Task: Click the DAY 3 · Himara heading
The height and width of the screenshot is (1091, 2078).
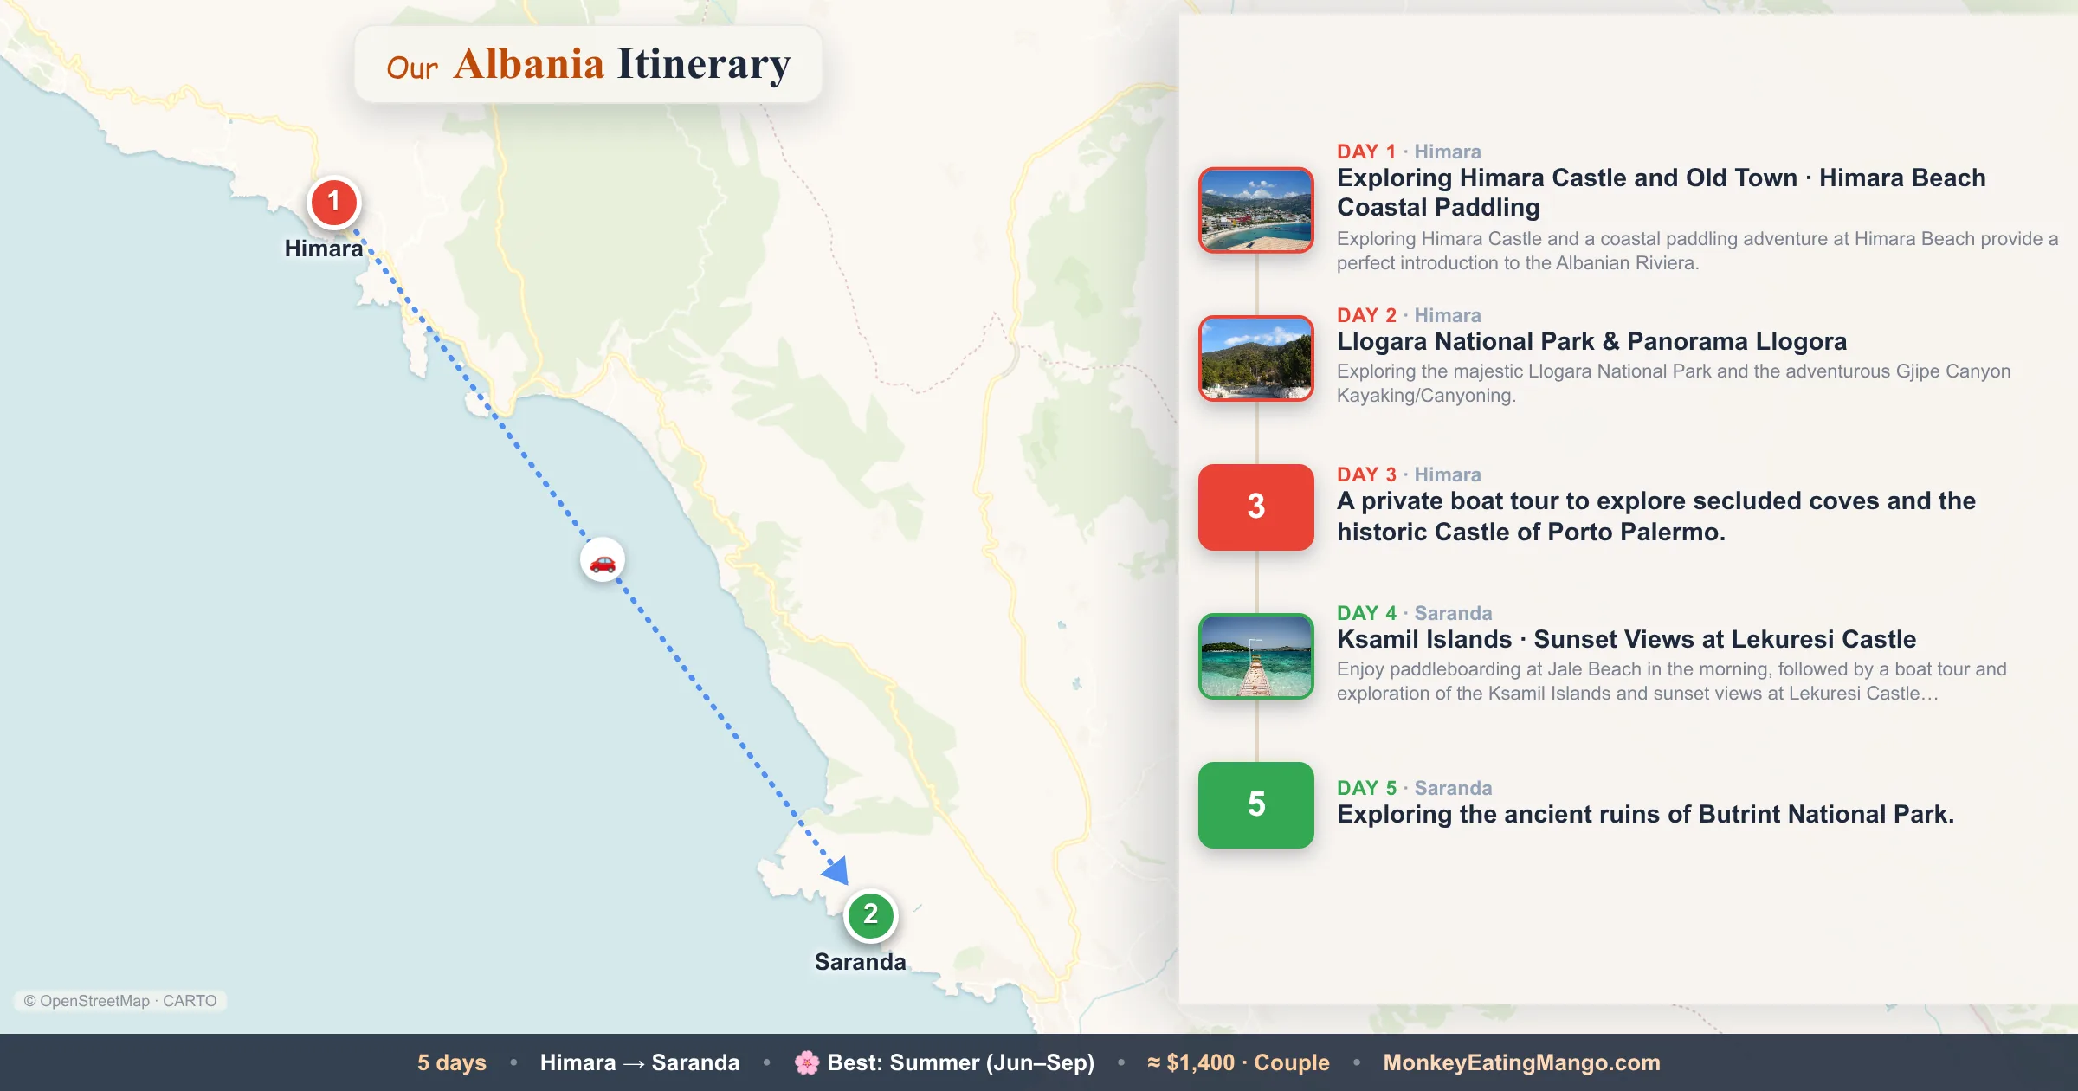Action: point(1409,474)
